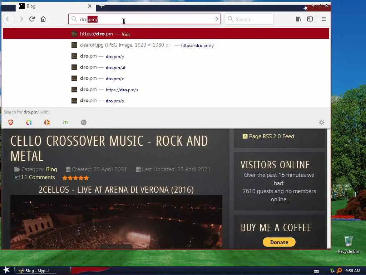Click the Last Updated: 25 April 2021 text
This screenshot has width=366, height=275.
coord(176,169)
